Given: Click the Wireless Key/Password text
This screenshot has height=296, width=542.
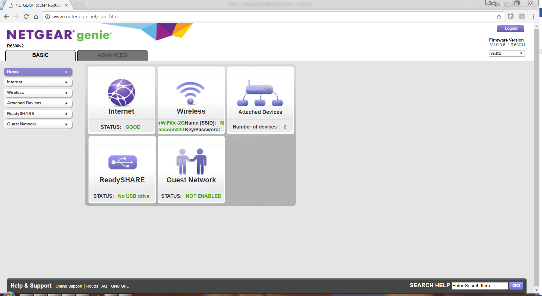Looking at the screenshot, I should tap(203, 130).
